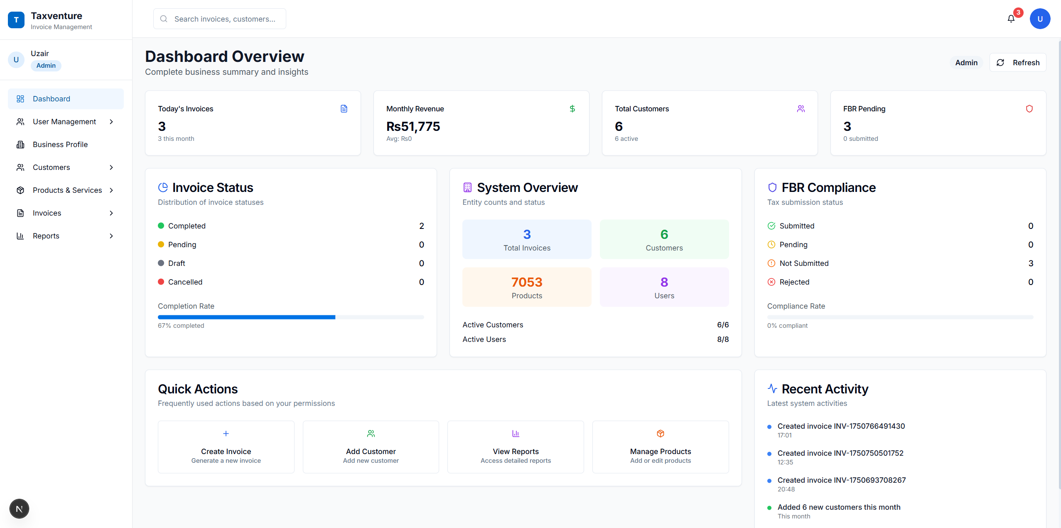This screenshot has width=1061, height=528.
Task: Click the View Reports quick action icon
Action: point(515,433)
